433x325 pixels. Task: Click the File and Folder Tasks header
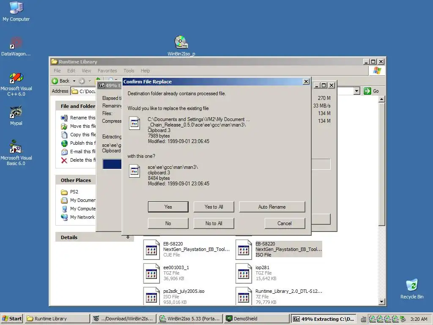pyautogui.click(x=76, y=106)
